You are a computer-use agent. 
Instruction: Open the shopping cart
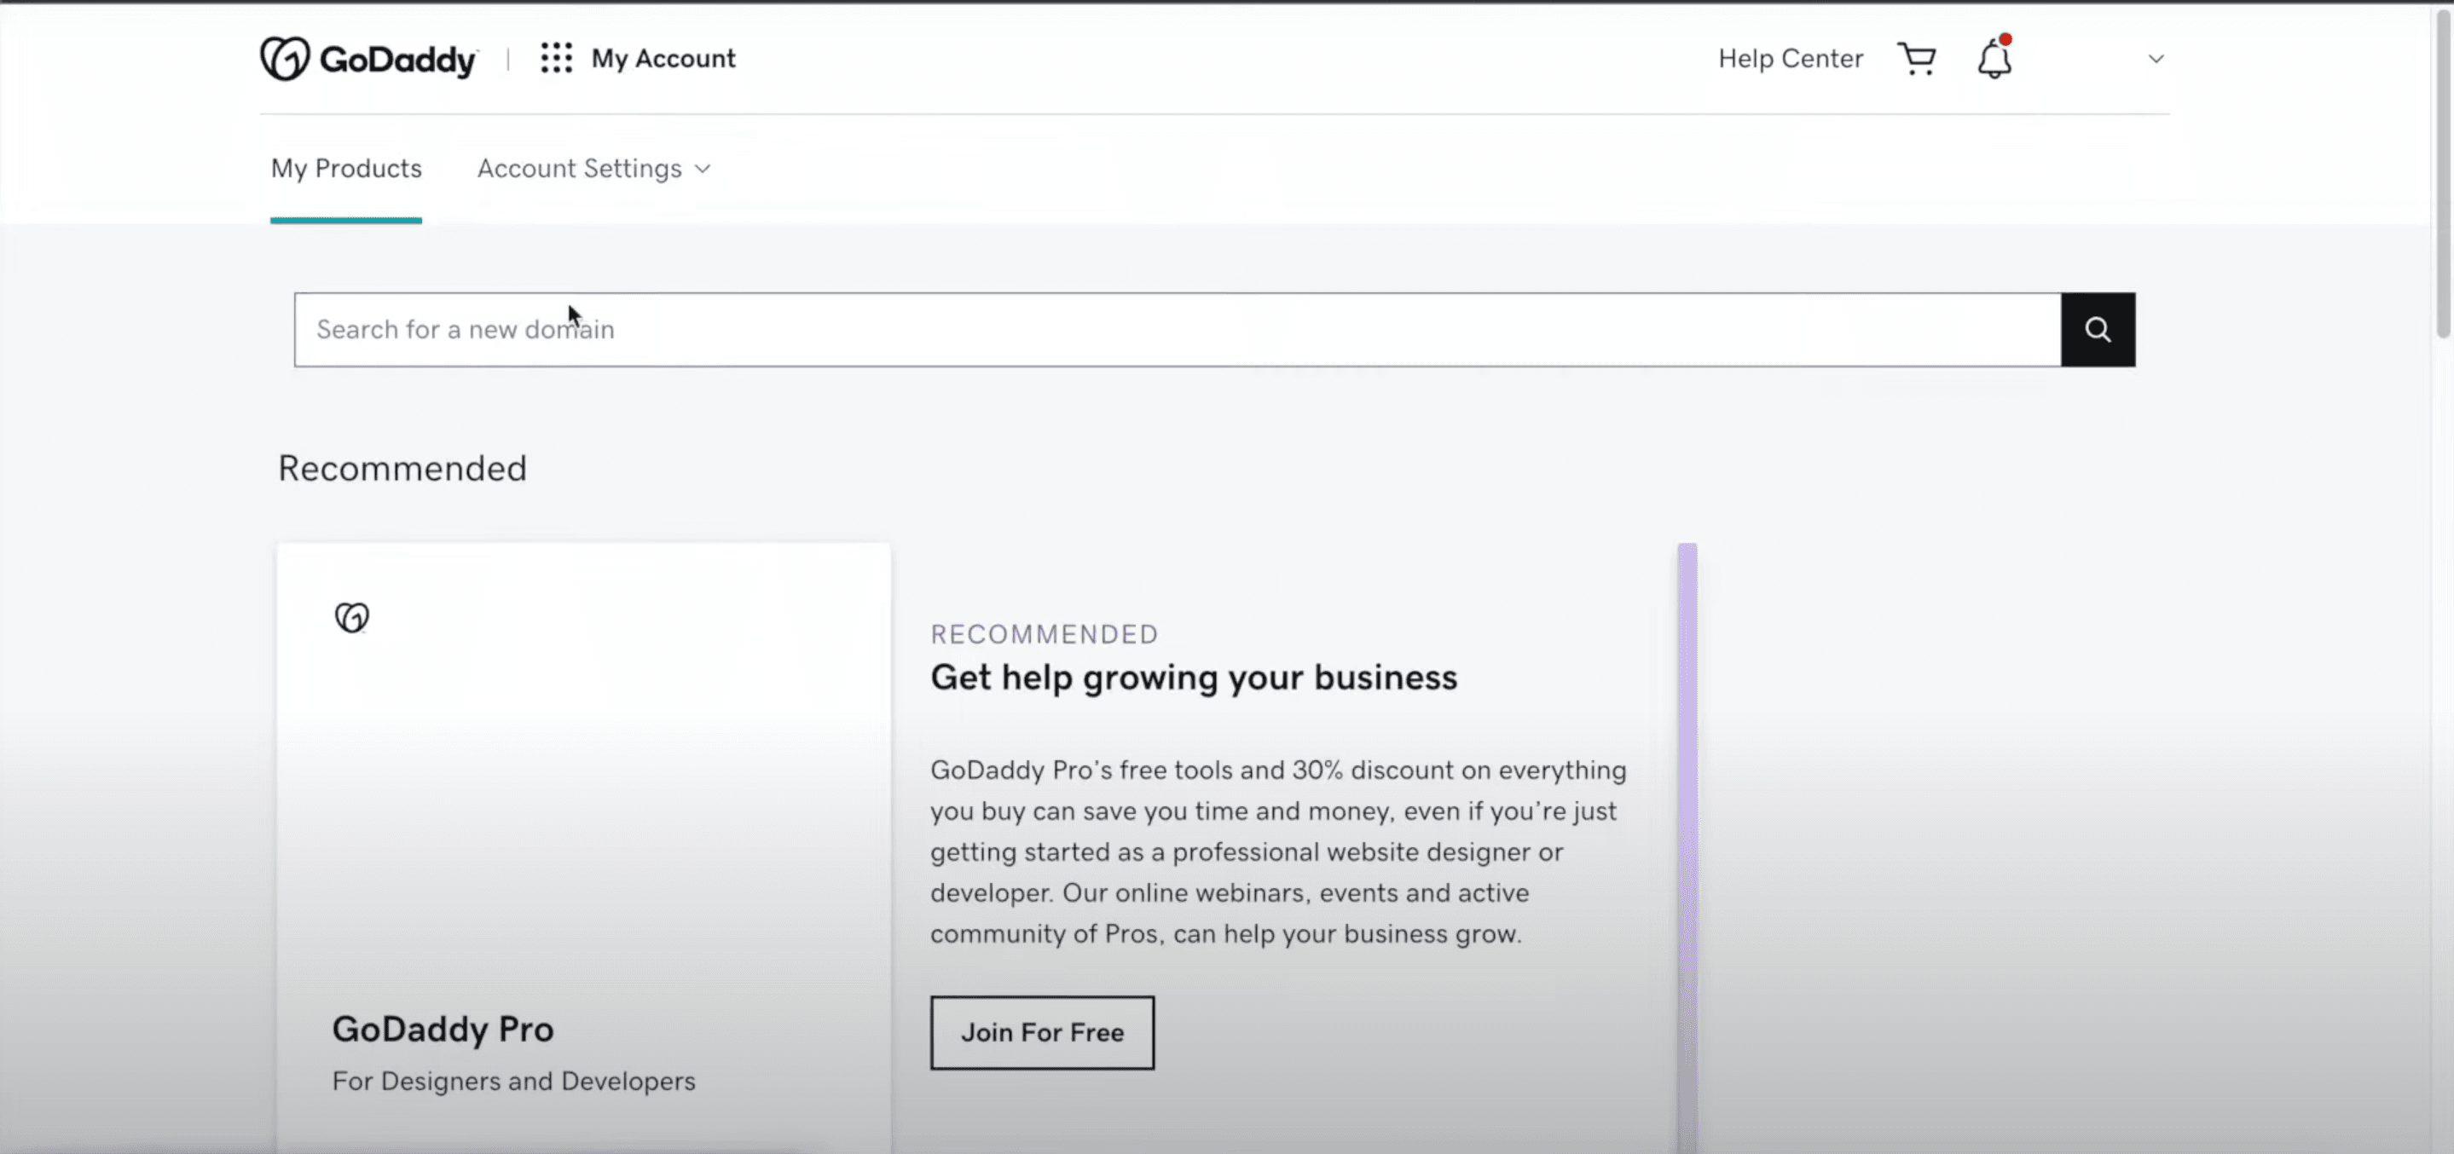click(1916, 59)
